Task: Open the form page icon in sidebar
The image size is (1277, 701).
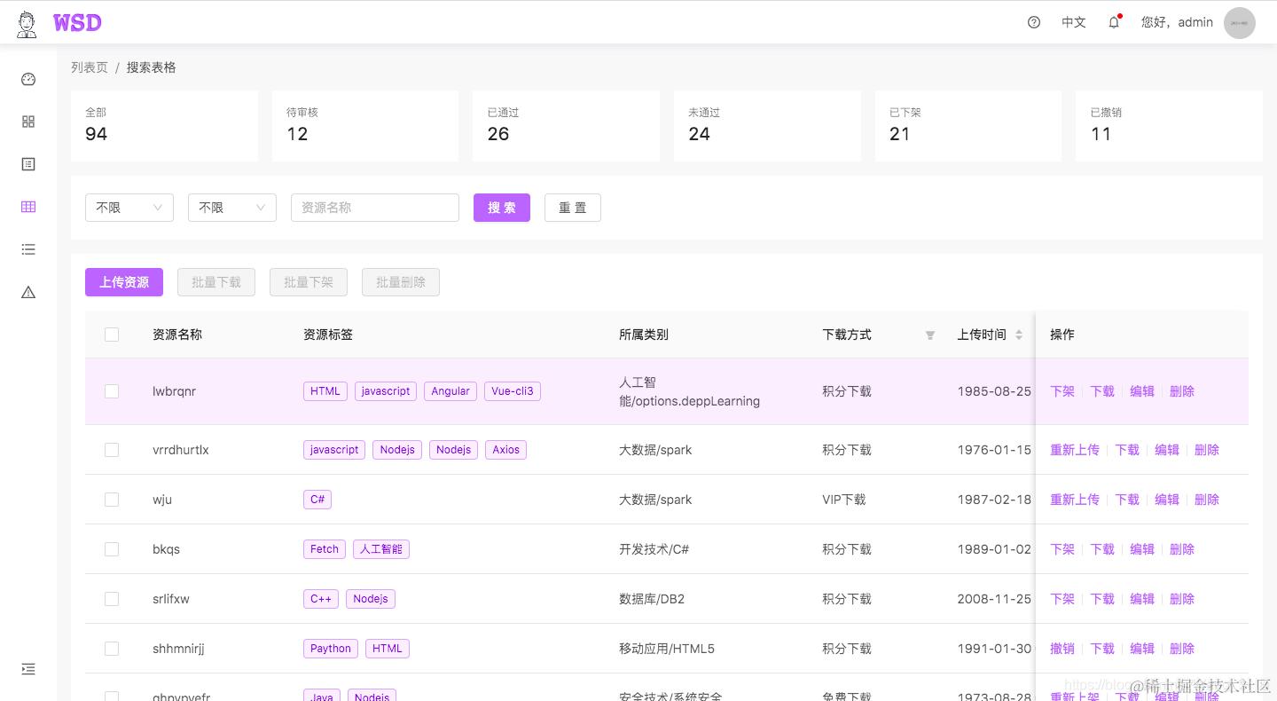Action: (x=27, y=164)
